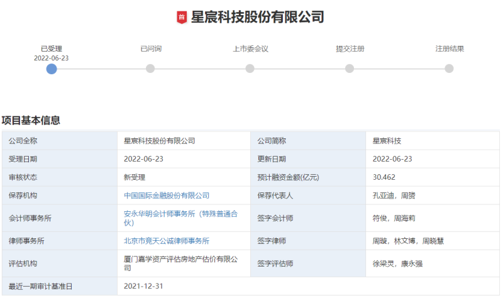Click the 上市委会议 stage label

tap(250, 49)
